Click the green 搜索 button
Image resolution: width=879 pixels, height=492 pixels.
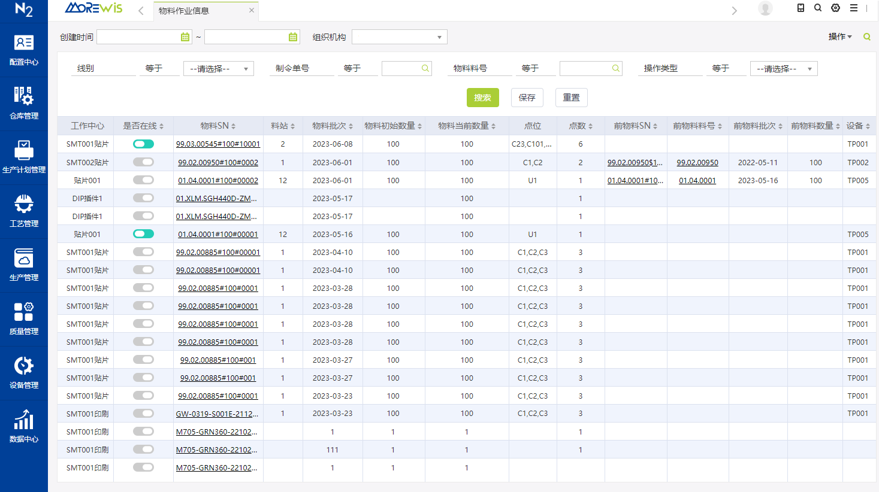pyautogui.click(x=482, y=98)
